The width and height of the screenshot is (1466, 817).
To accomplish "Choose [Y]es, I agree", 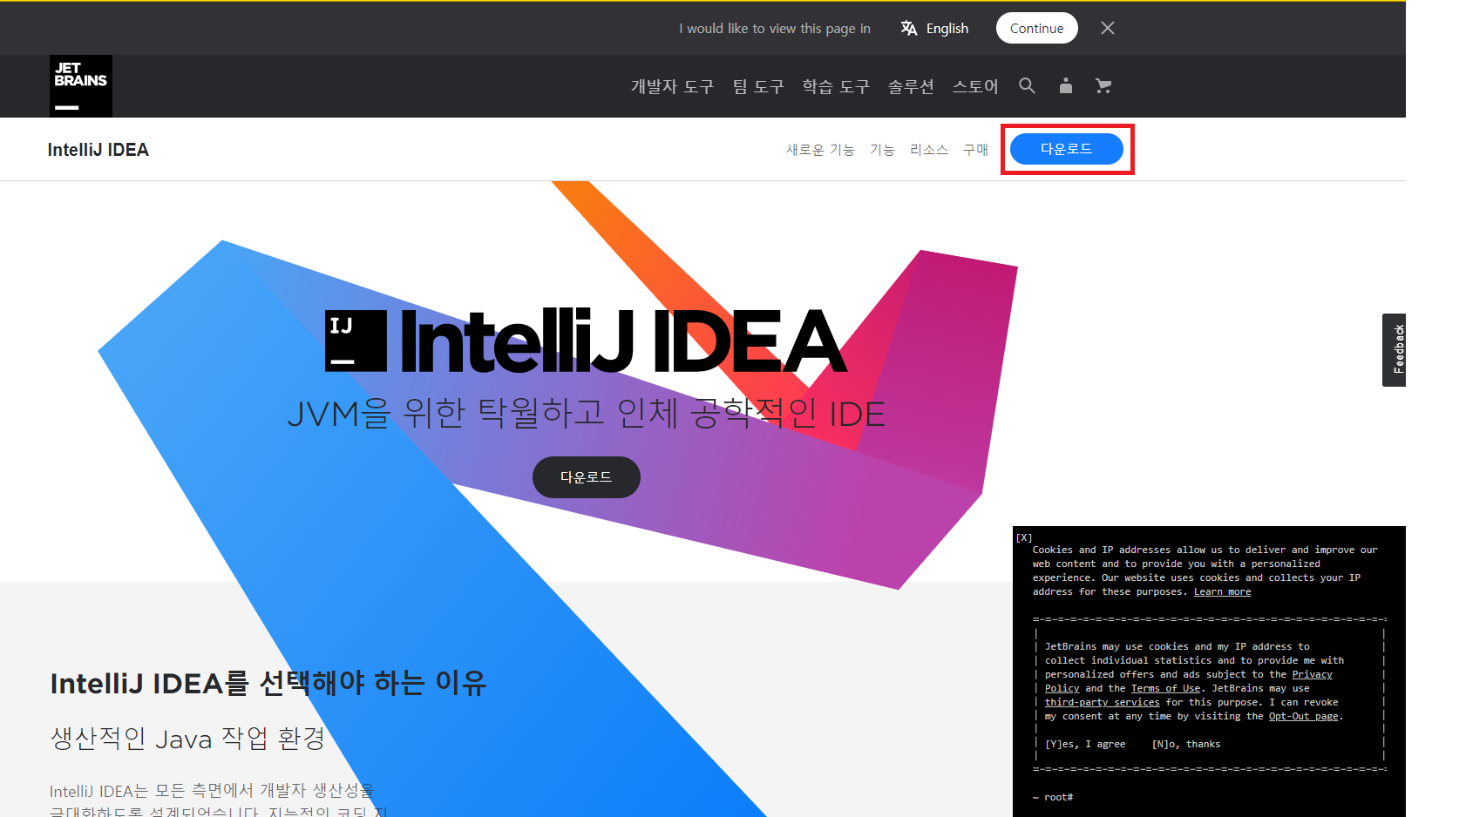I will [x=1085, y=744].
